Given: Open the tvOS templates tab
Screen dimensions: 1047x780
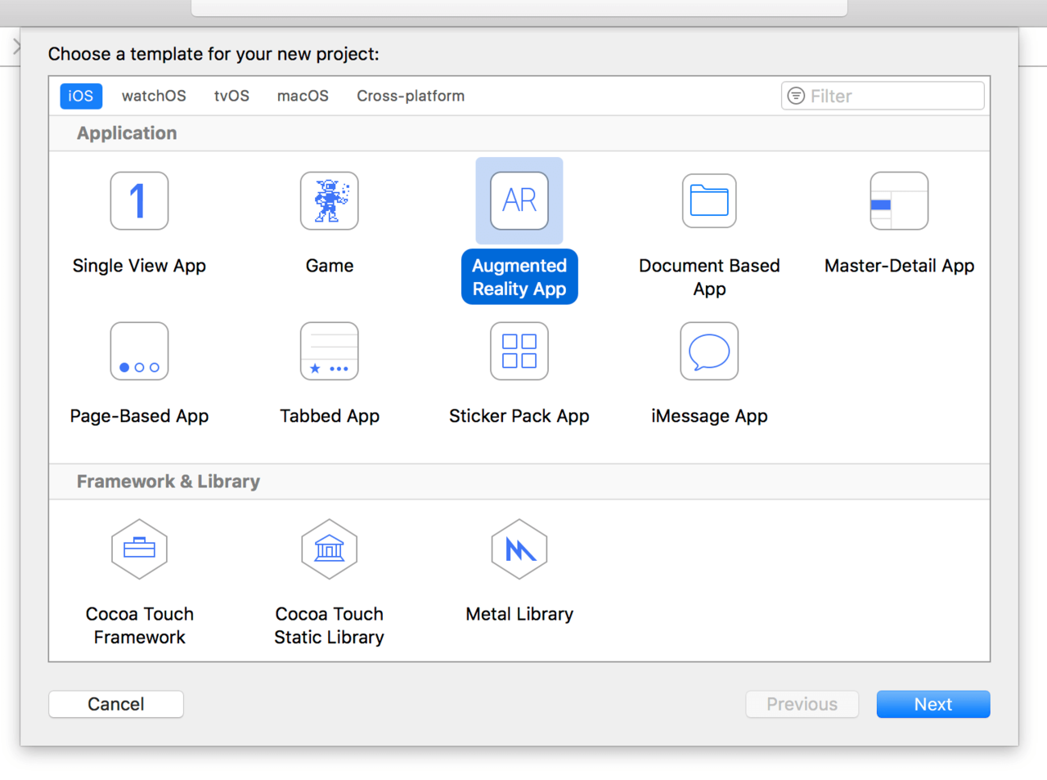Looking at the screenshot, I should pos(231,96).
